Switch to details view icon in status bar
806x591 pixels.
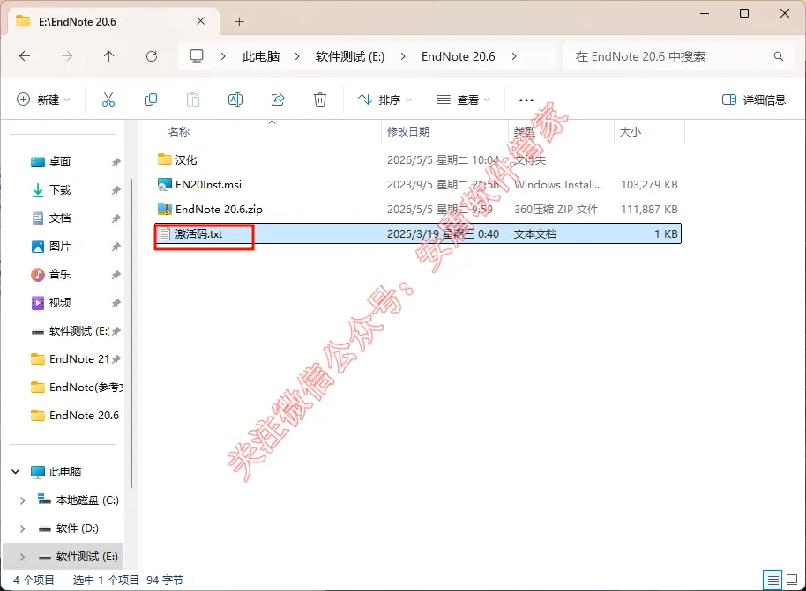pos(772,580)
